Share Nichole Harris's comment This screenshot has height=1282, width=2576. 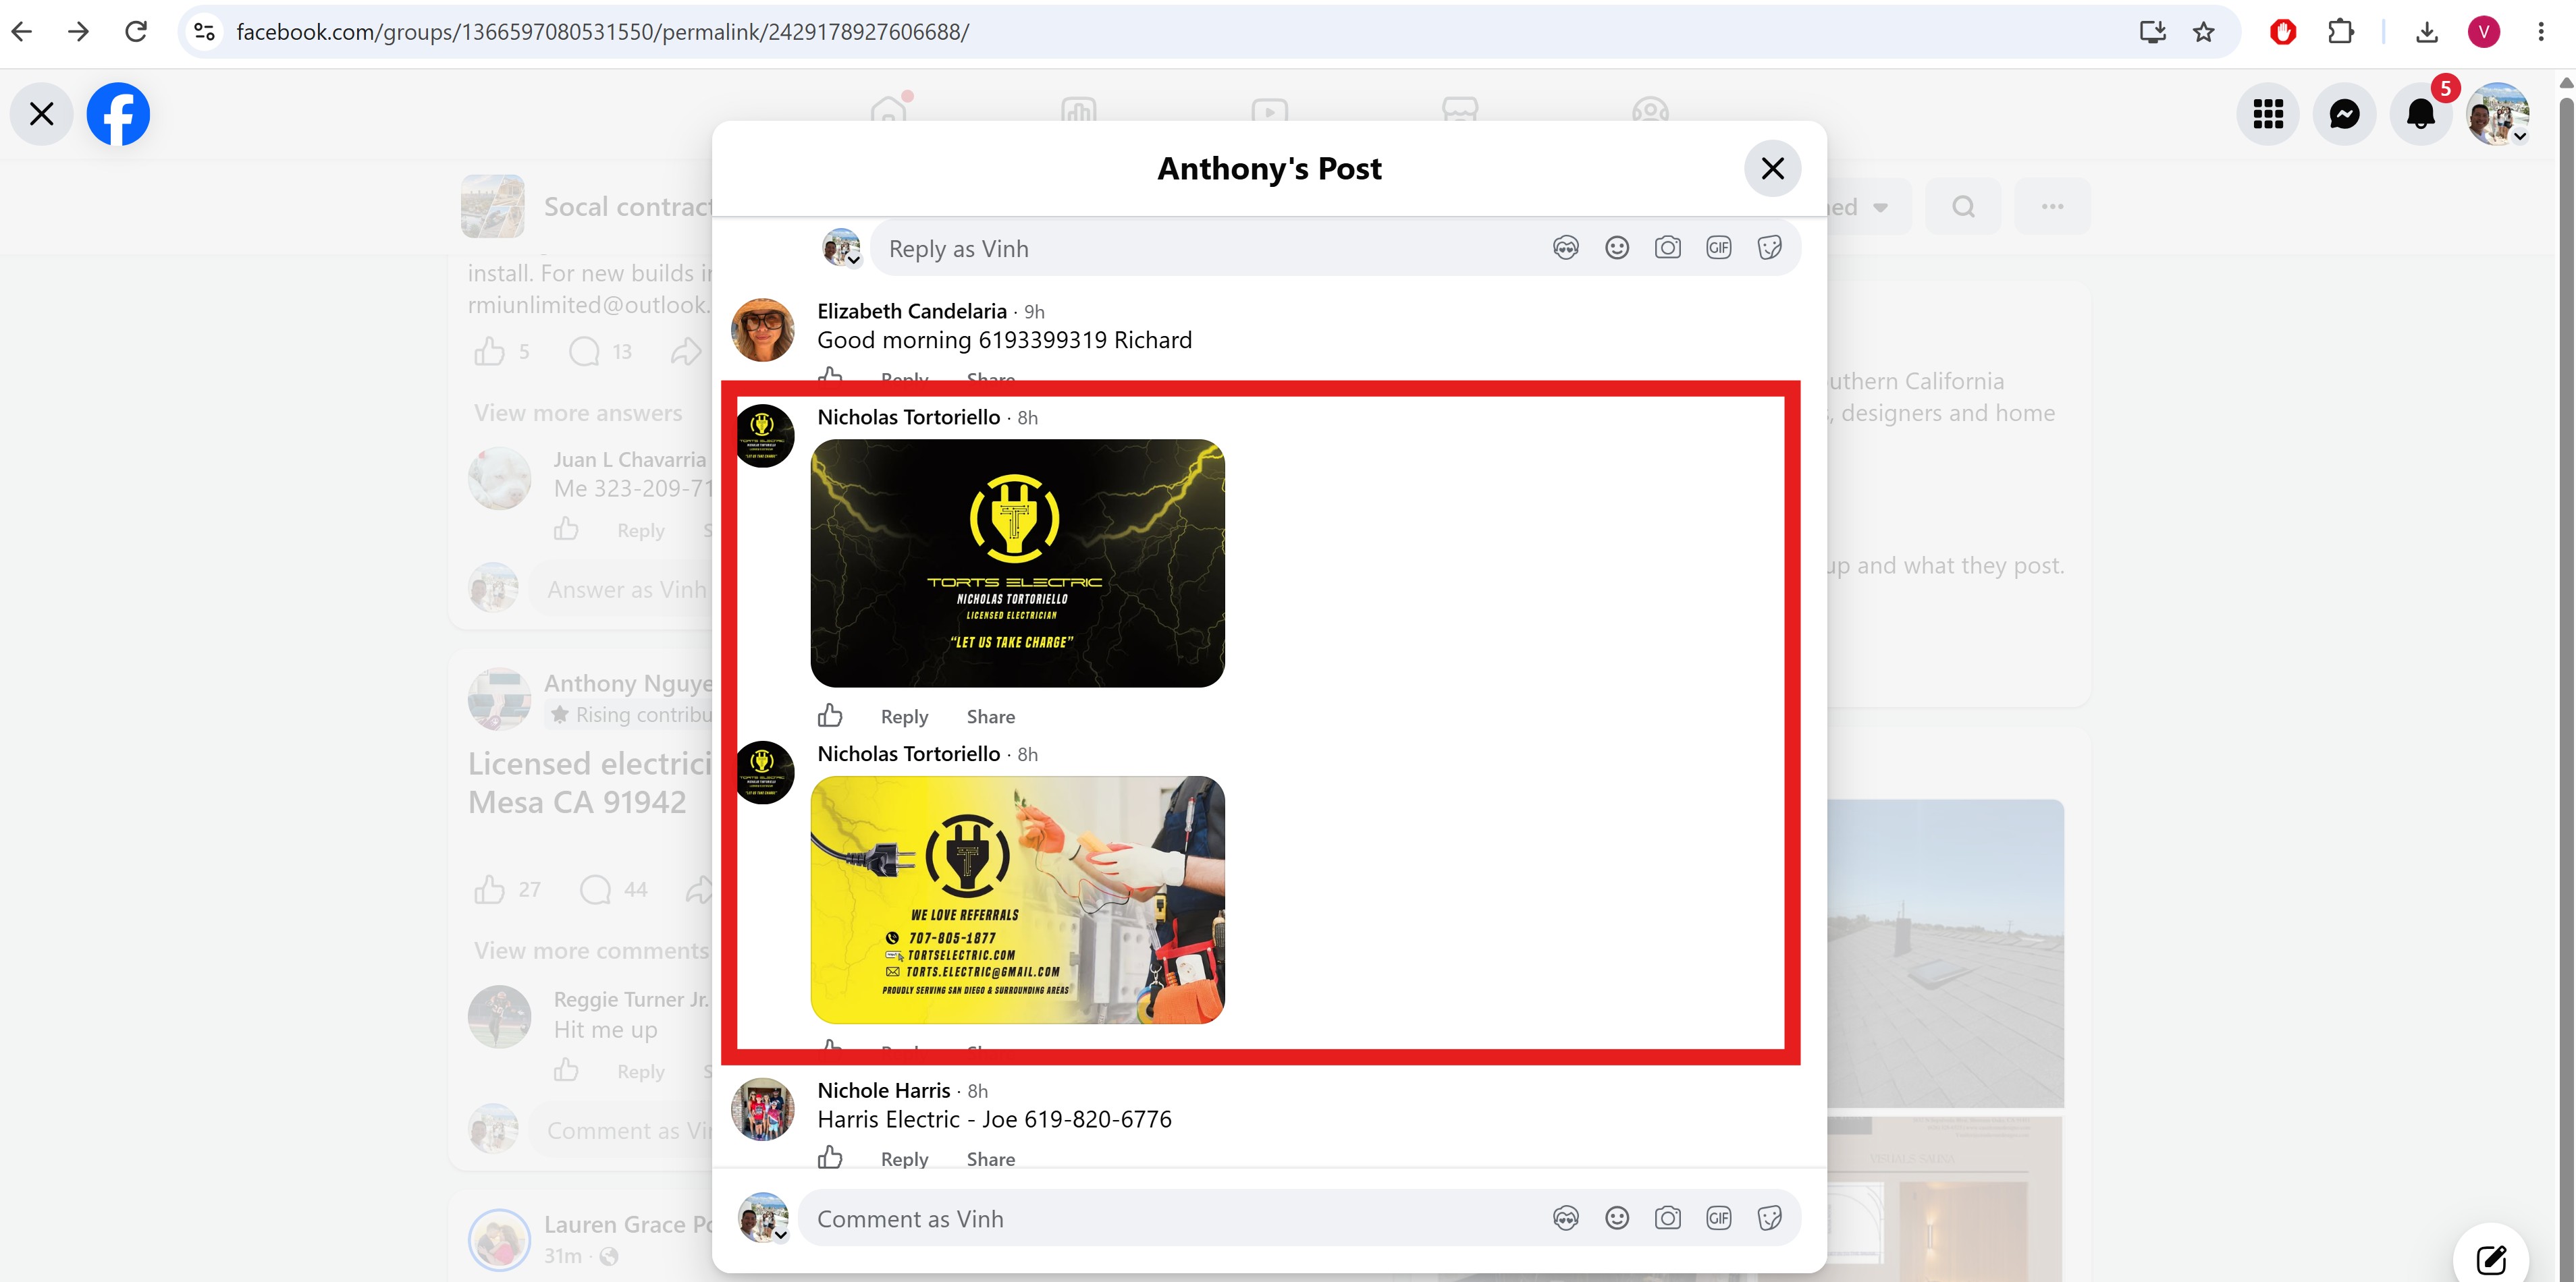[x=991, y=1160]
